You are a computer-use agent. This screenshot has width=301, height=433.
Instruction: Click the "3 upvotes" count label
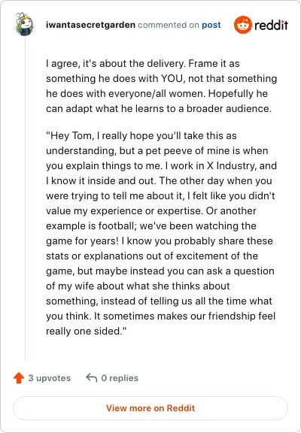pos(50,378)
